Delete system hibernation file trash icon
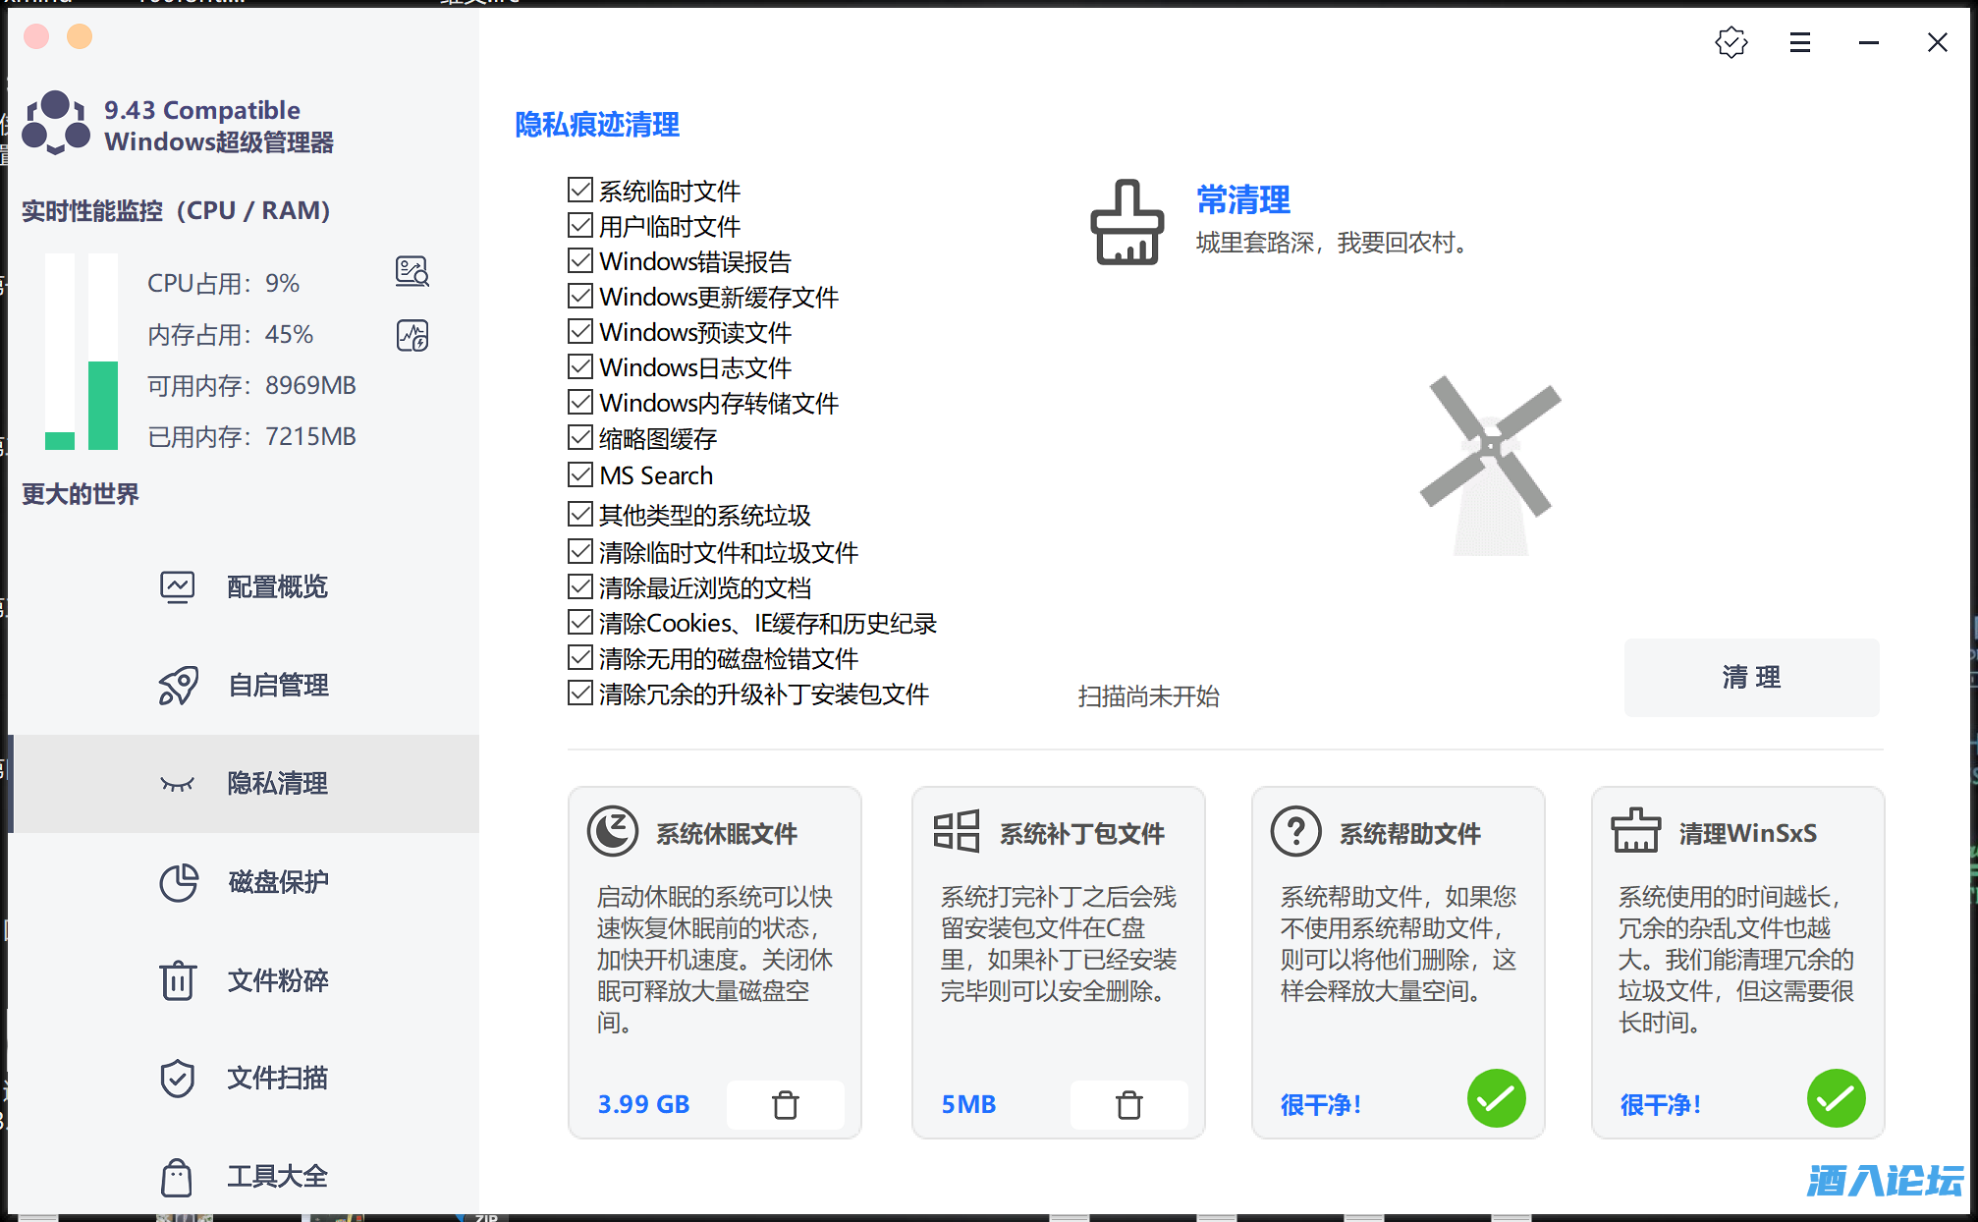This screenshot has height=1222, width=1978. 785,1105
